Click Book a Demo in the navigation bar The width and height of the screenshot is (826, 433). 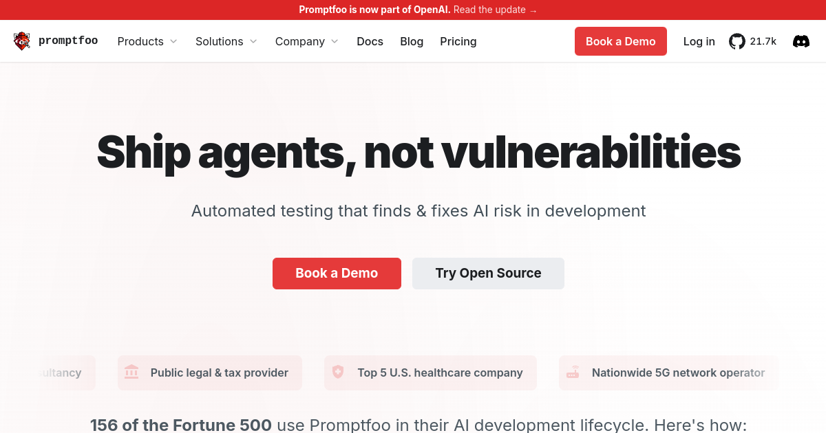pyautogui.click(x=621, y=41)
